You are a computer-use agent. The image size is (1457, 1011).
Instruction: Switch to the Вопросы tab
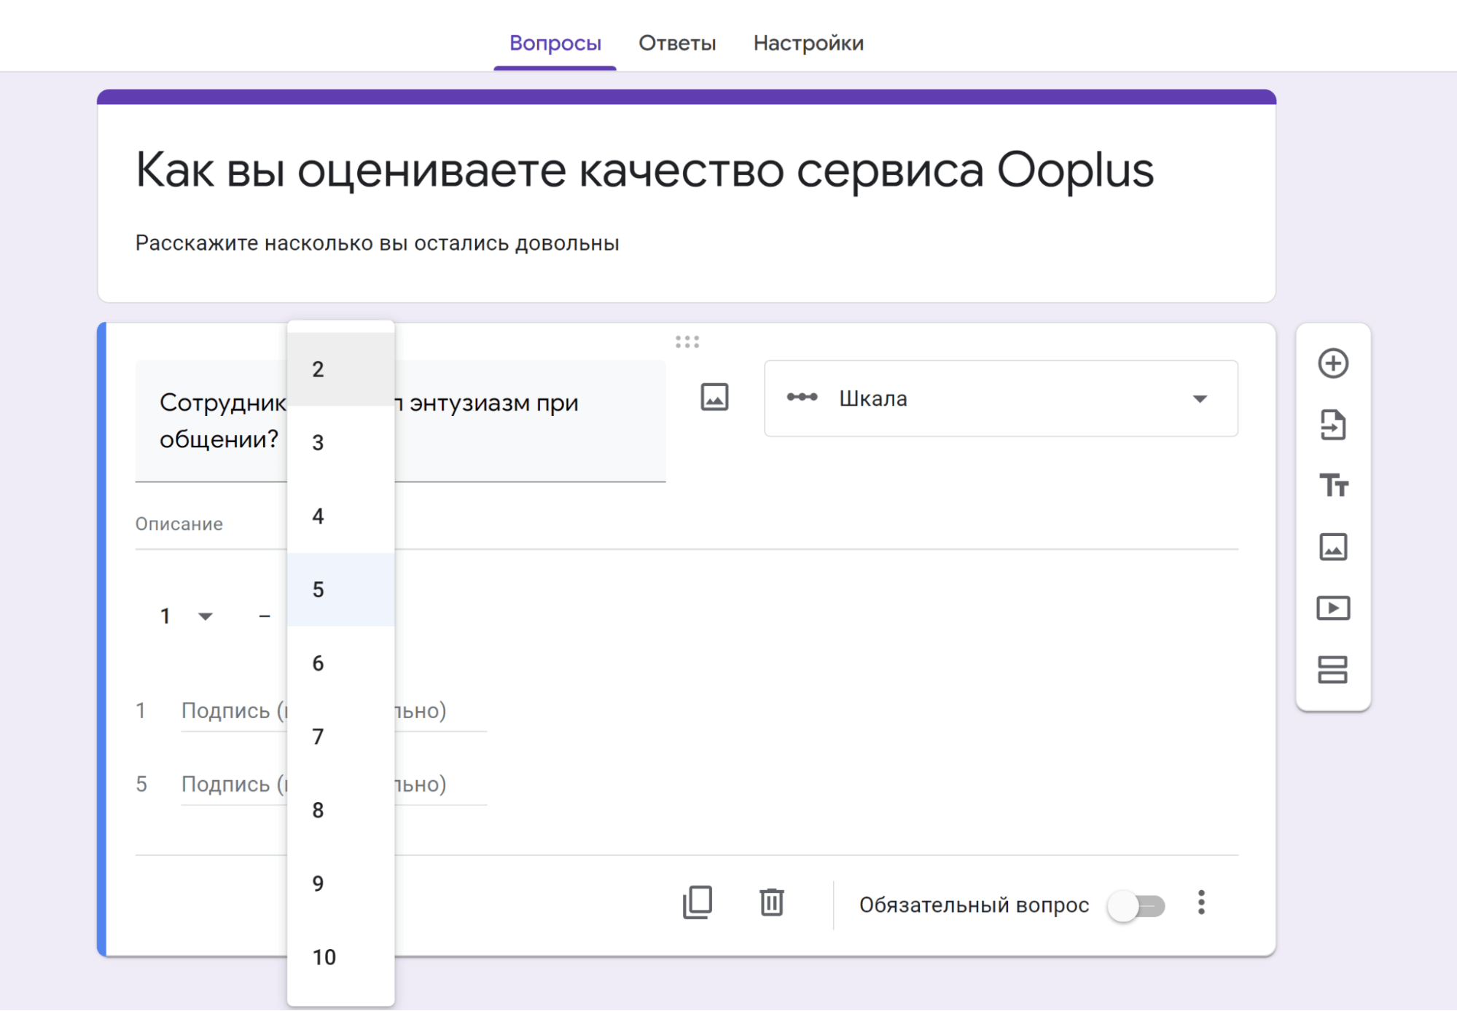click(x=555, y=43)
